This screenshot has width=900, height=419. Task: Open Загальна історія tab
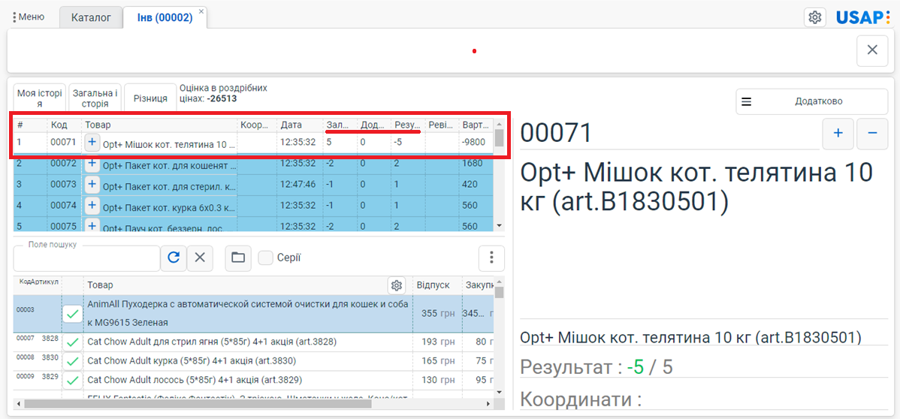click(95, 97)
